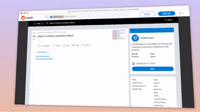The image size is (200, 112).
Task: Click the search magnifier icon
Action: pyautogui.click(x=47, y=17)
